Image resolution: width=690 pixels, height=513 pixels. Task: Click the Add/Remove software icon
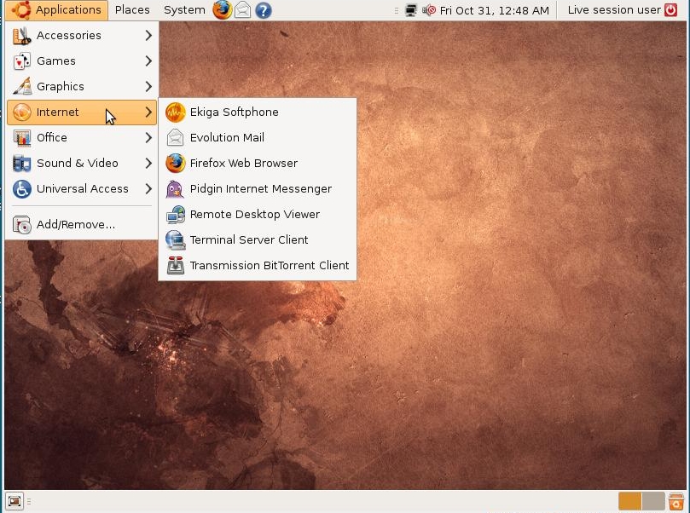pos(21,225)
